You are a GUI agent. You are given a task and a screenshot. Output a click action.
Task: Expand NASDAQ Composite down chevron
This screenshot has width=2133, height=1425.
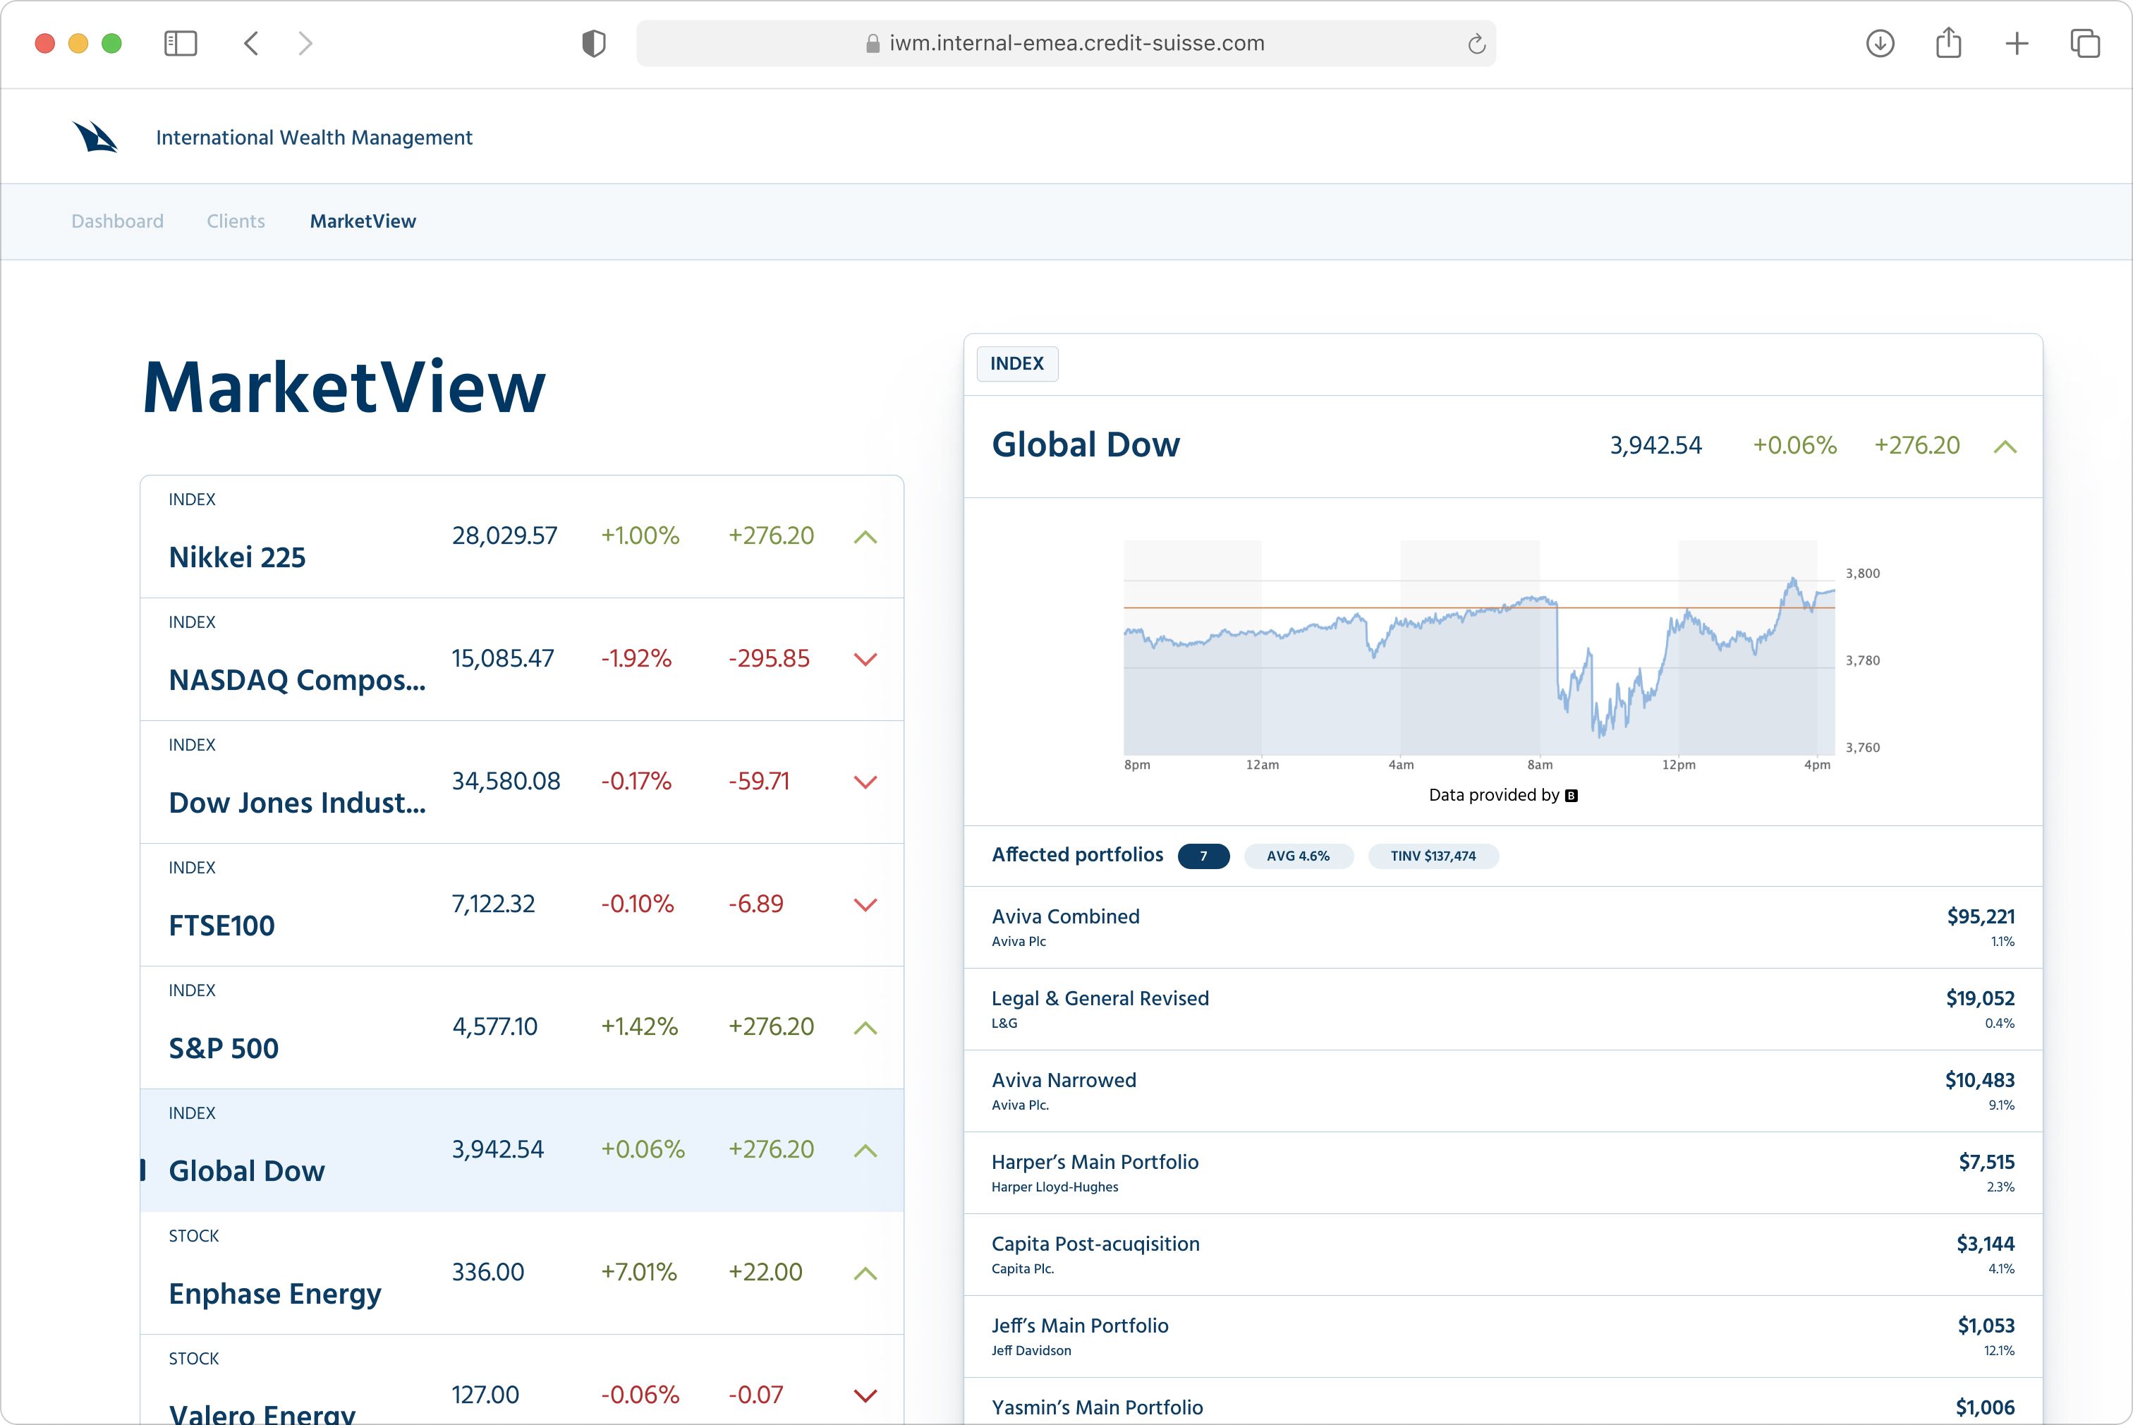[x=865, y=659]
